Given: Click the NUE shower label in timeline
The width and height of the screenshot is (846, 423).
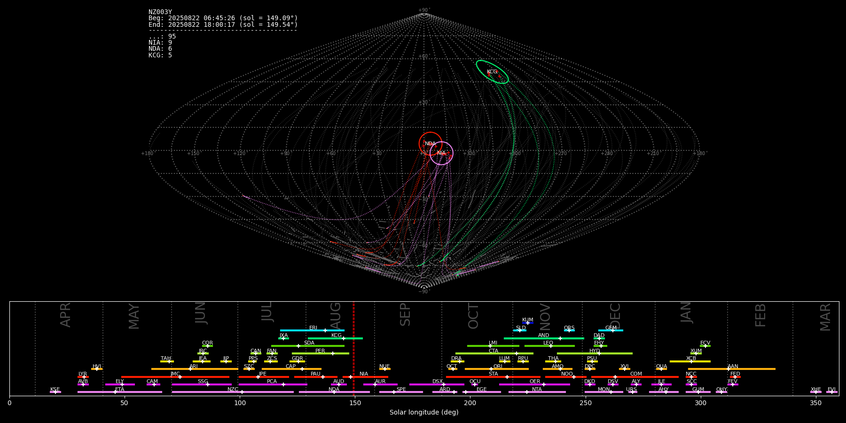Looking at the screenshot, I should pyautogui.click(x=385, y=367).
